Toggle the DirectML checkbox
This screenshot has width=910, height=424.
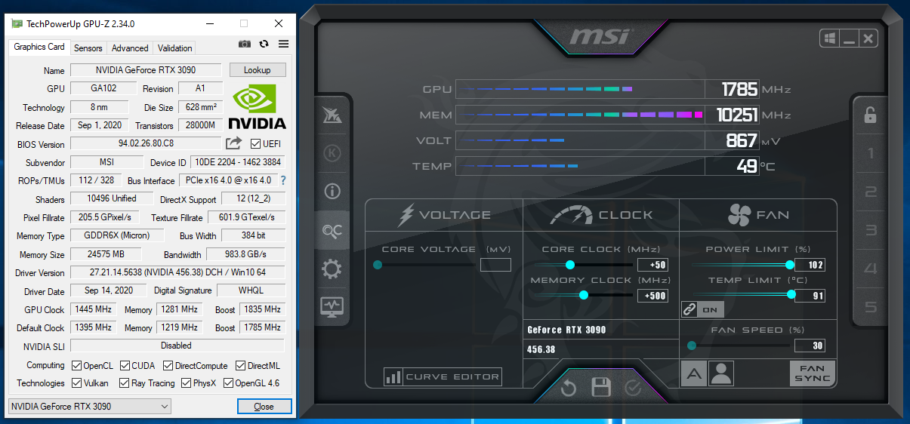[241, 365]
